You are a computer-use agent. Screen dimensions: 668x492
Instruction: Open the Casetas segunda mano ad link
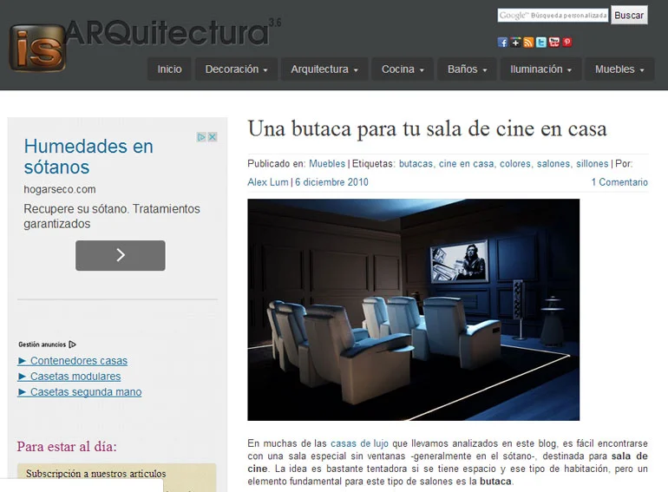[80, 392]
